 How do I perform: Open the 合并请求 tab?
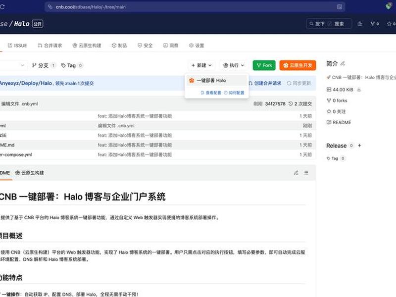click(x=50, y=46)
